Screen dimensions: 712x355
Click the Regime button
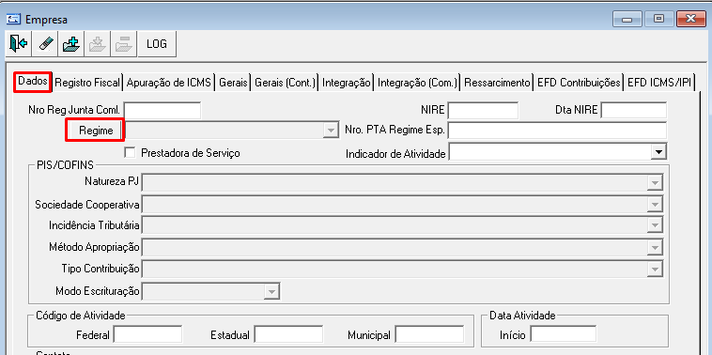[x=96, y=131]
